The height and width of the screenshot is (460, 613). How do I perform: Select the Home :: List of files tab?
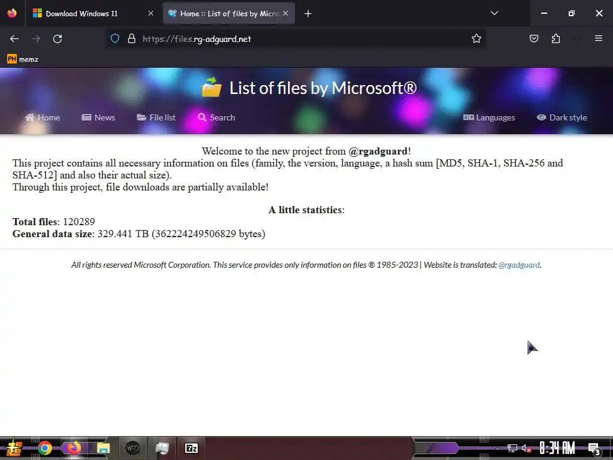pyautogui.click(x=229, y=14)
